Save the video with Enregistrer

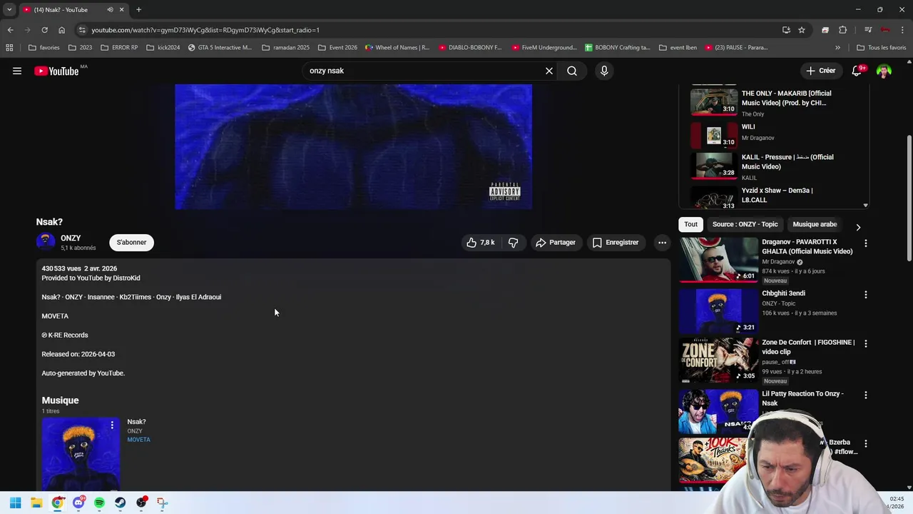[616, 243]
